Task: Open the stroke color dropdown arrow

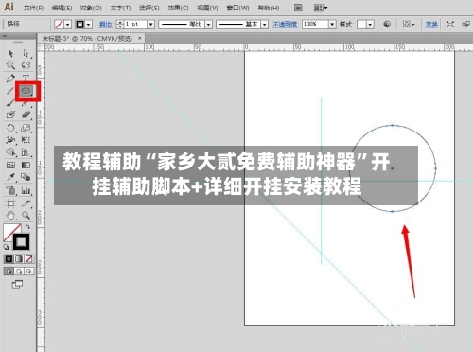Action: tap(89, 25)
